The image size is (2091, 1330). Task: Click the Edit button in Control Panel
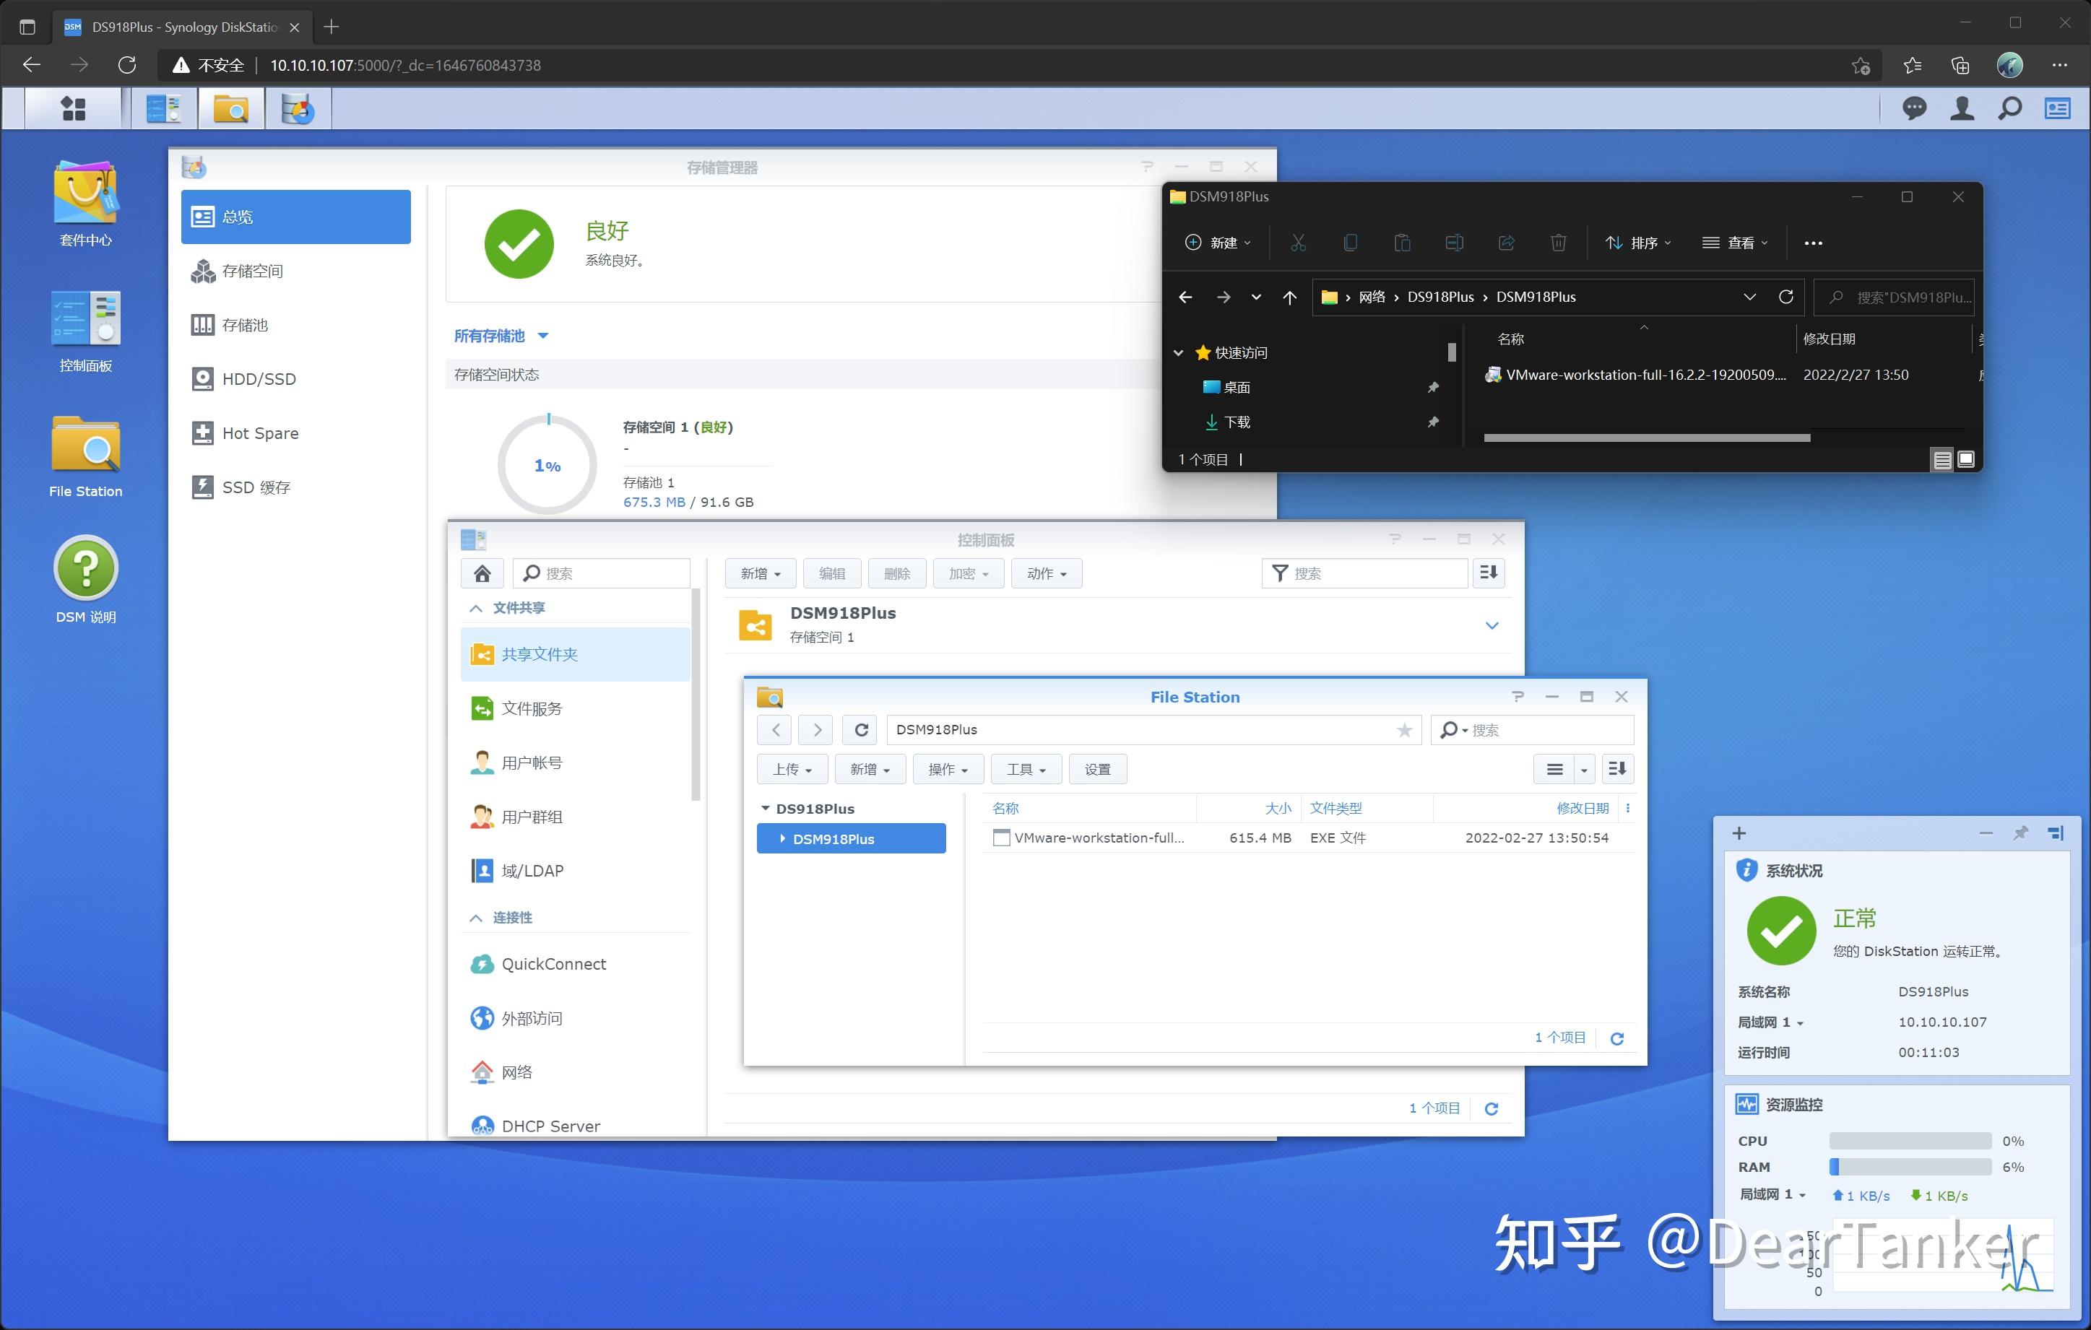[831, 573]
